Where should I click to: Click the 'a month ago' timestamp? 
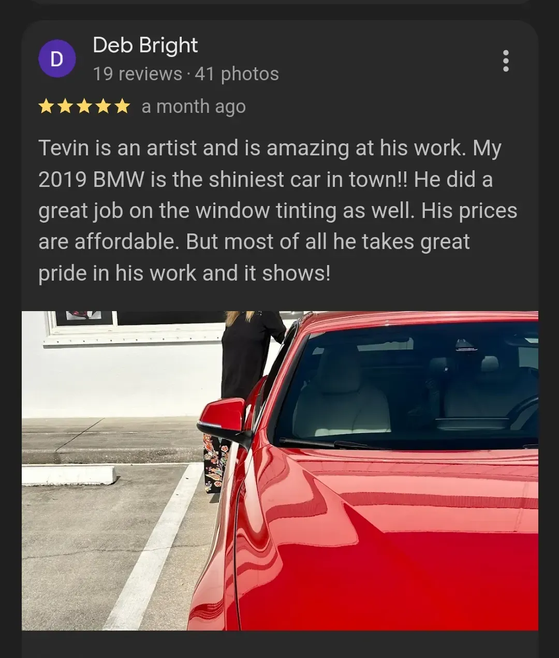point(194,107)
